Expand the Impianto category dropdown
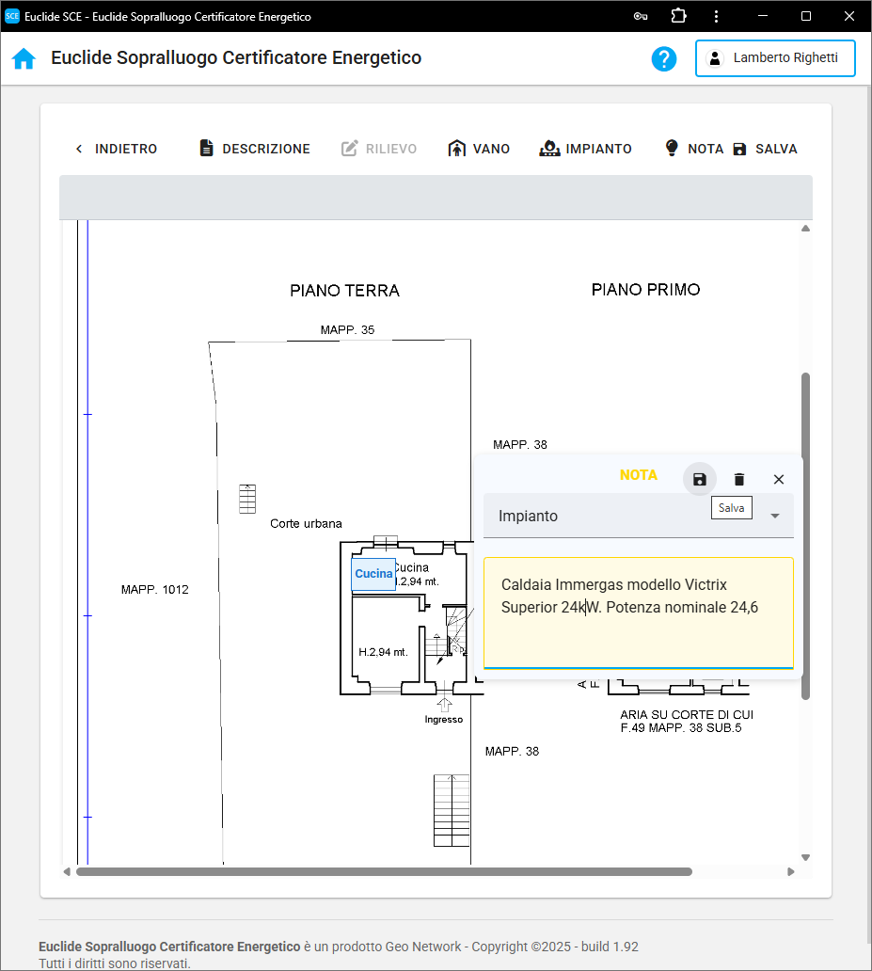Image resolution: width=872 pixels, height=971 pixels. coord(775,516)
